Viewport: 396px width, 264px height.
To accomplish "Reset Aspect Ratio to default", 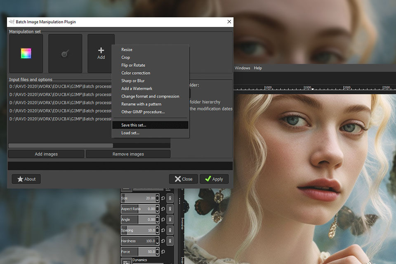I will 163,209.
